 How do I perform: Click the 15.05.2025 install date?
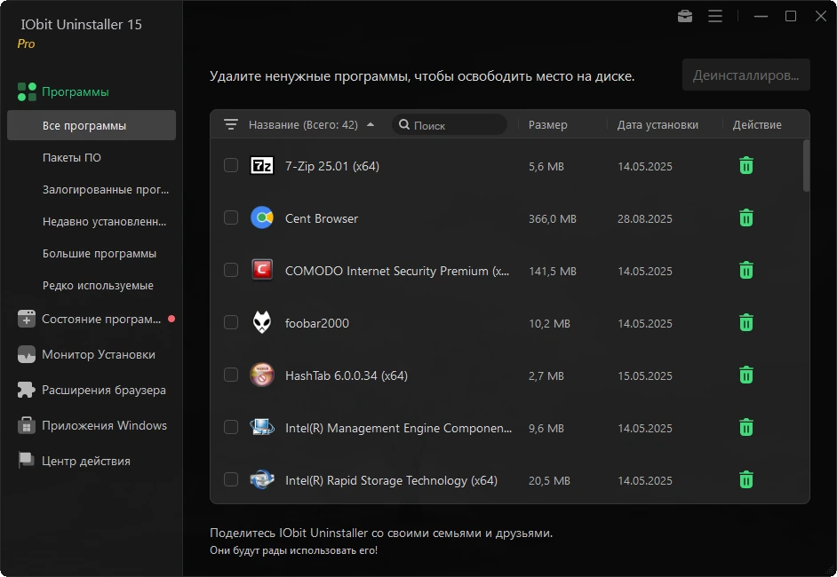coord(645,376)
